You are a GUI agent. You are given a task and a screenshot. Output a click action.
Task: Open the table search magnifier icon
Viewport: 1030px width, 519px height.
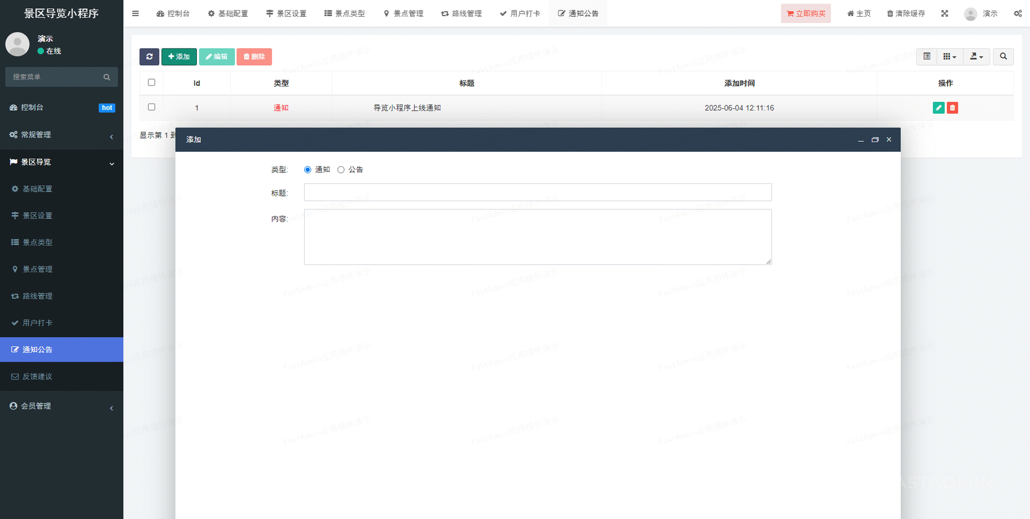pyautogui.click(x=1003, y=57)
